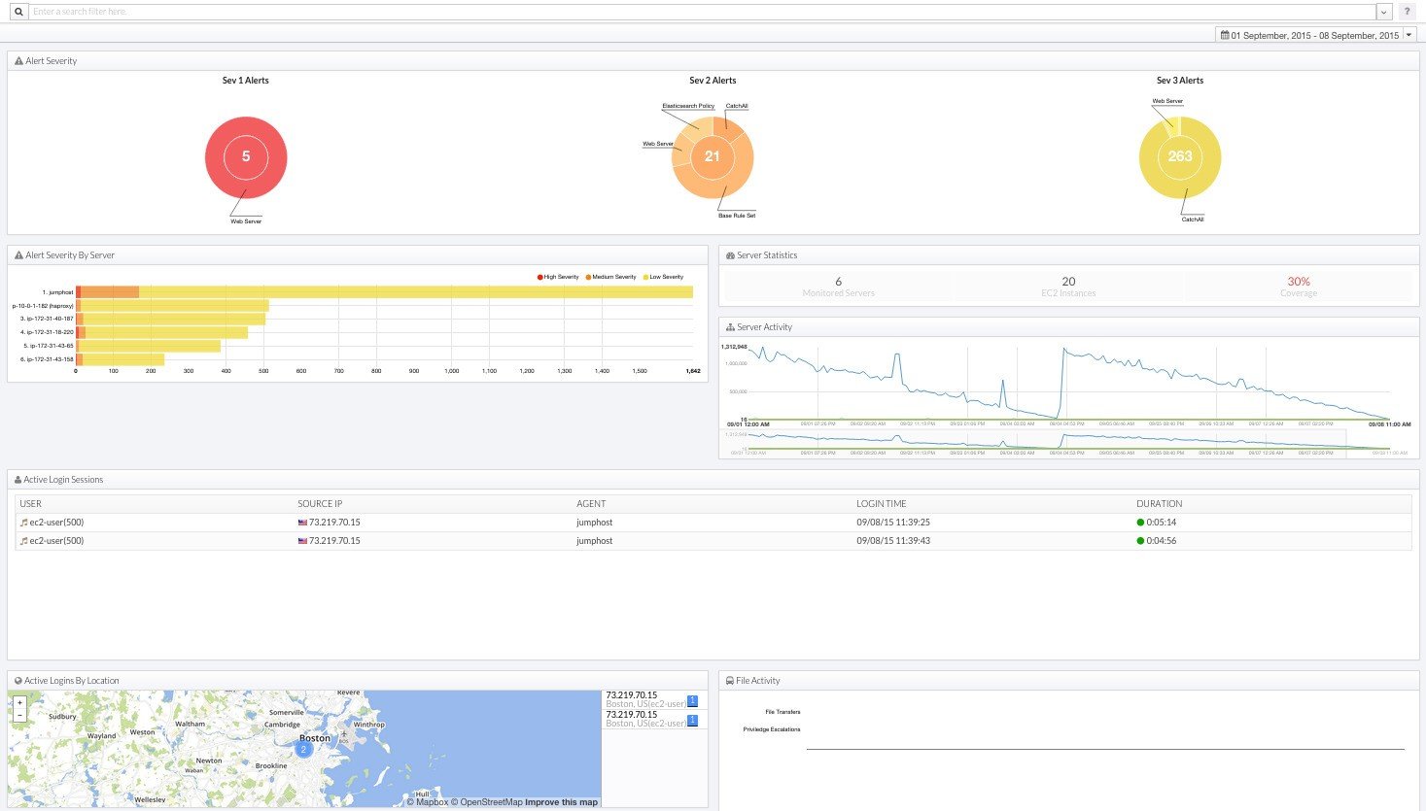Expand the search filter dropdown arrow
Viewport: 1426px width, 811px height.
tap(1384, 12)
